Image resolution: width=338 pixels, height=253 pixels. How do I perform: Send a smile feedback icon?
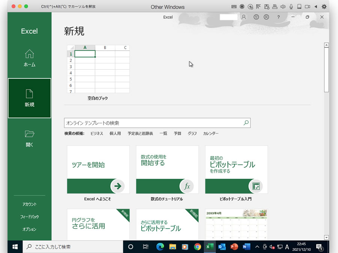click(256, 17)
